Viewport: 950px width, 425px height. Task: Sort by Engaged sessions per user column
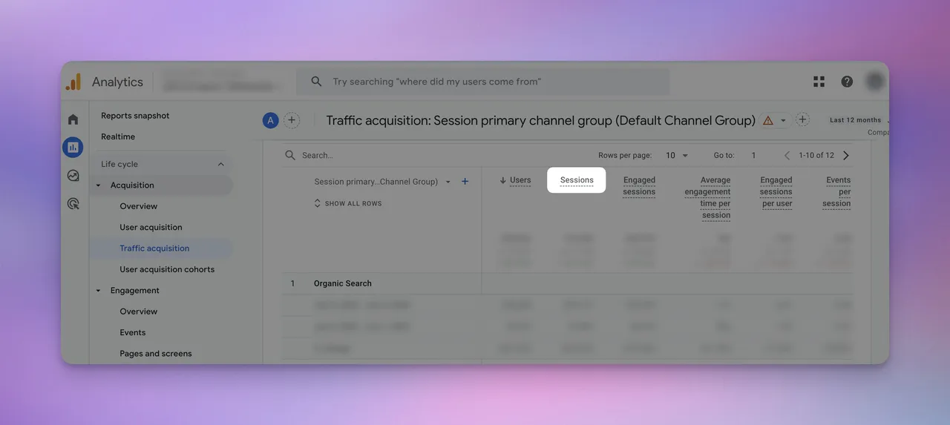[776, 192]
